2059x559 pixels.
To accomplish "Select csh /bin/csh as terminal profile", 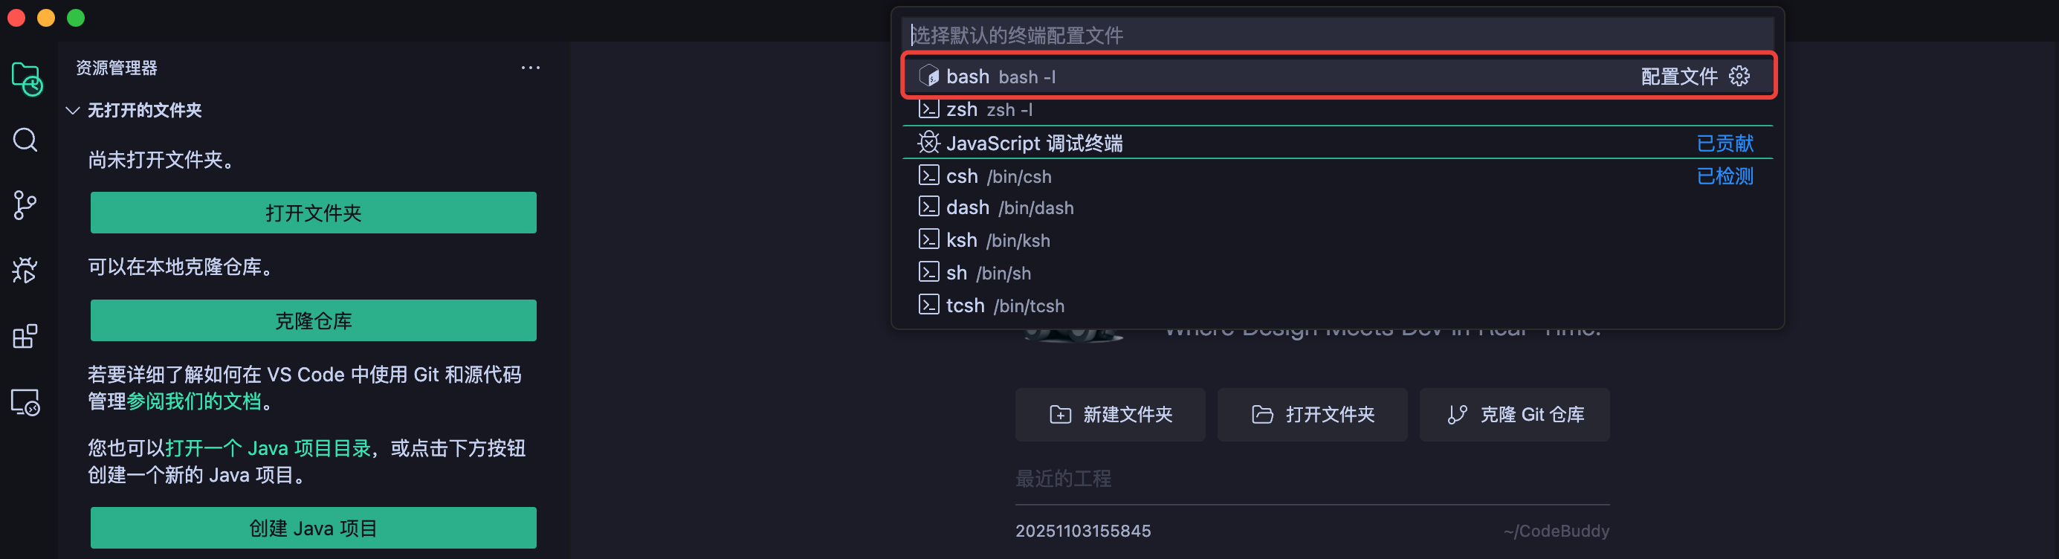I will (x=999, y=176).
